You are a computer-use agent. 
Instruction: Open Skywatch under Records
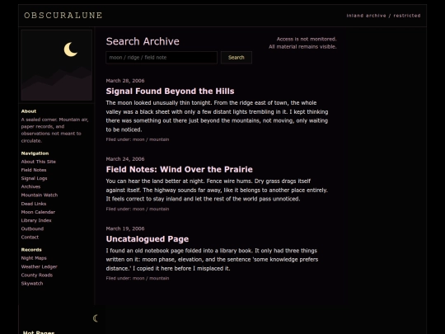pyautogui.click(x=32, y=284)
